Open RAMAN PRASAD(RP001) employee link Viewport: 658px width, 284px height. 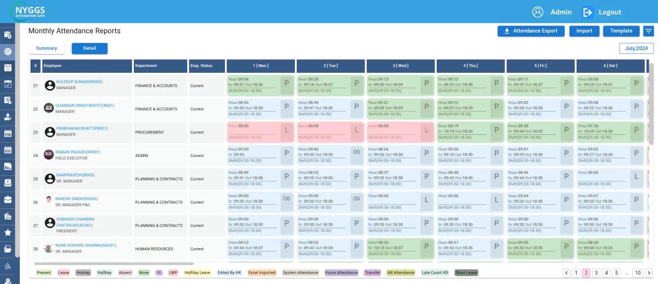[78, 152]
